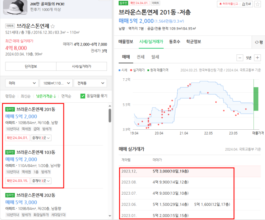Viewport: 265px width, 220px height.
Task: Click the 5년 period label
Action: [x=249, y=58]
